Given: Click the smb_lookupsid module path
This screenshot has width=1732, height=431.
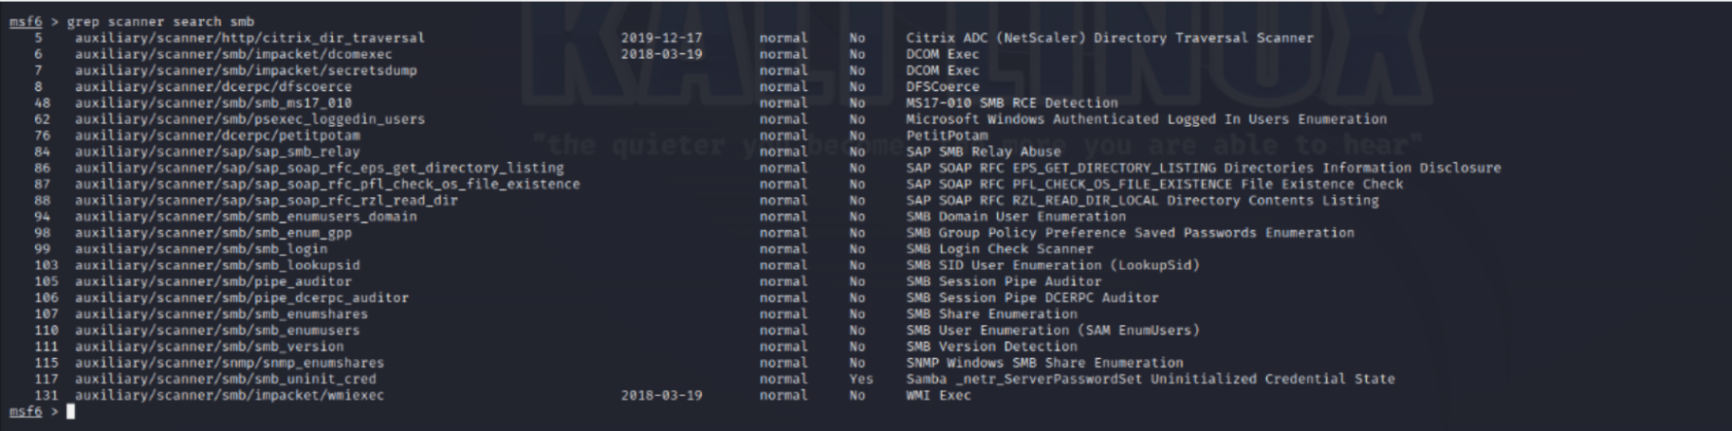Looking at the screenshot, I should coord(217,265).
